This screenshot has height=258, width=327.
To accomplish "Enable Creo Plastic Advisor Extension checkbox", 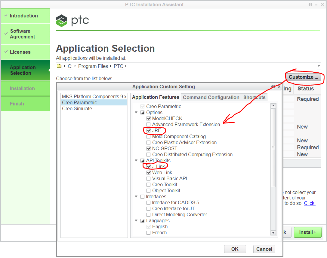I will [149, 143].
